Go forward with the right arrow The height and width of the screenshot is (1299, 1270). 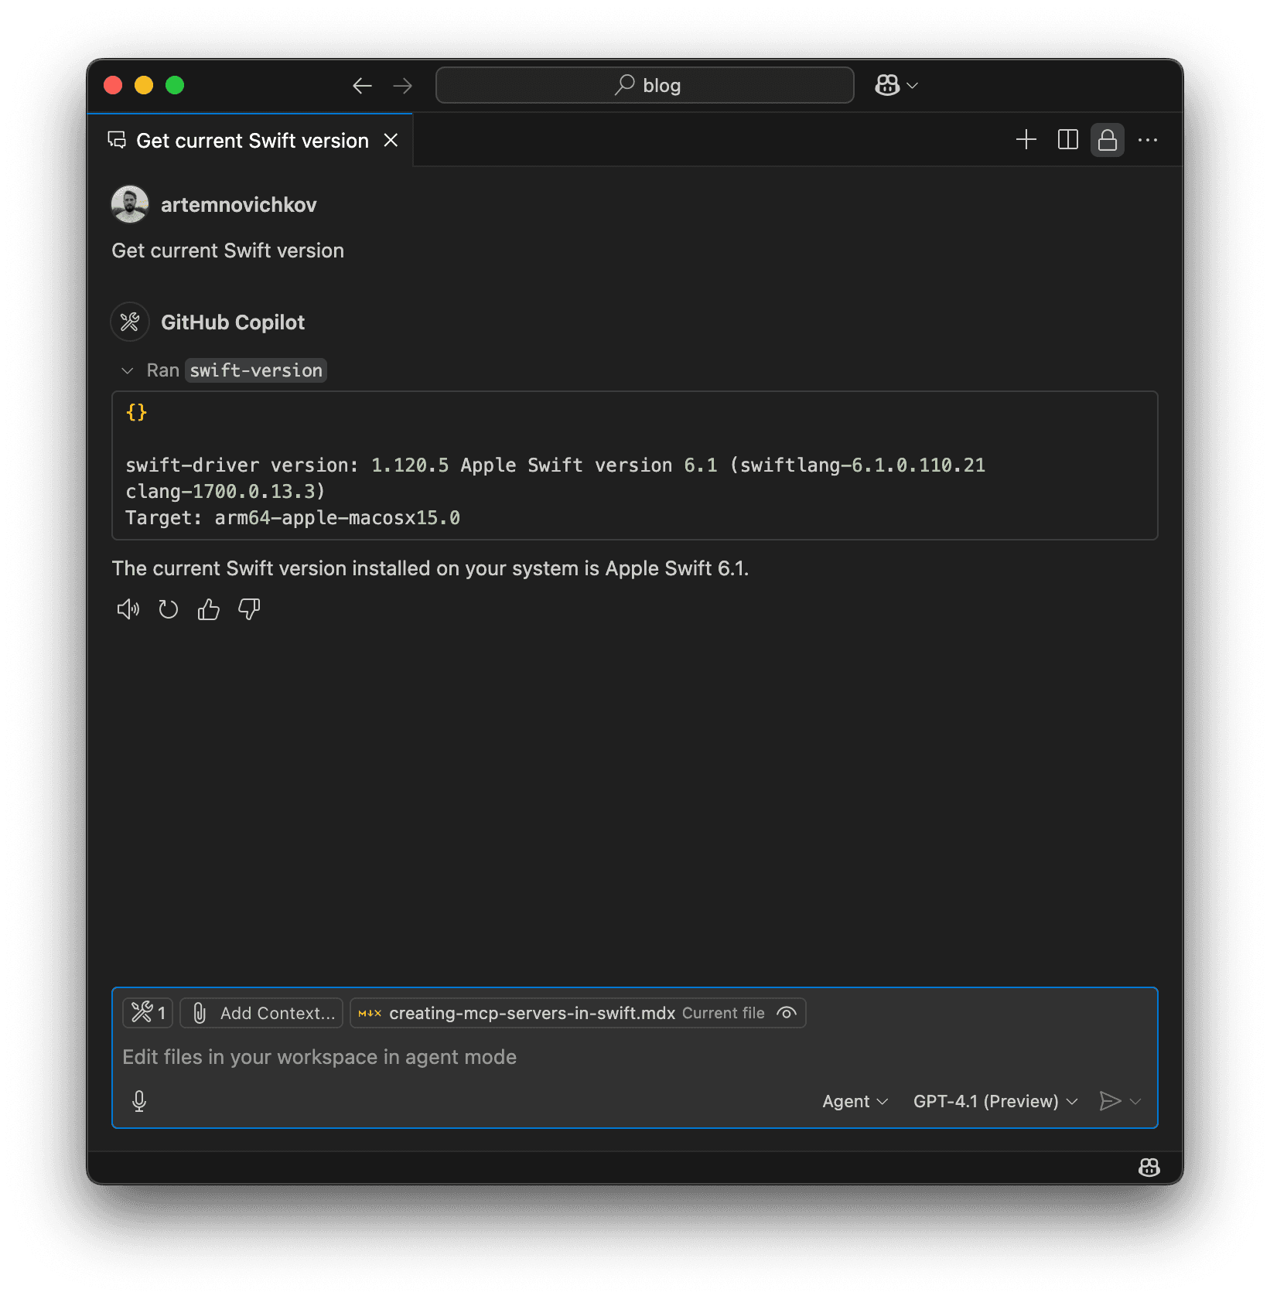402,86
